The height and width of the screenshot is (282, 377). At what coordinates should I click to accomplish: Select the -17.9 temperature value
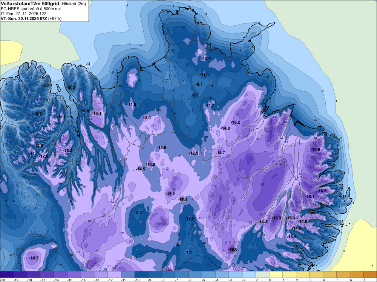pyautogui.click(x=316, y=149)
